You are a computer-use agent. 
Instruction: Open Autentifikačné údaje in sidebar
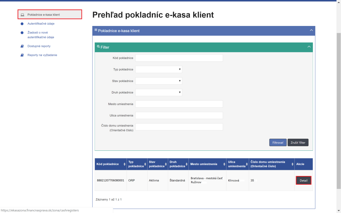tap(41, 24)
